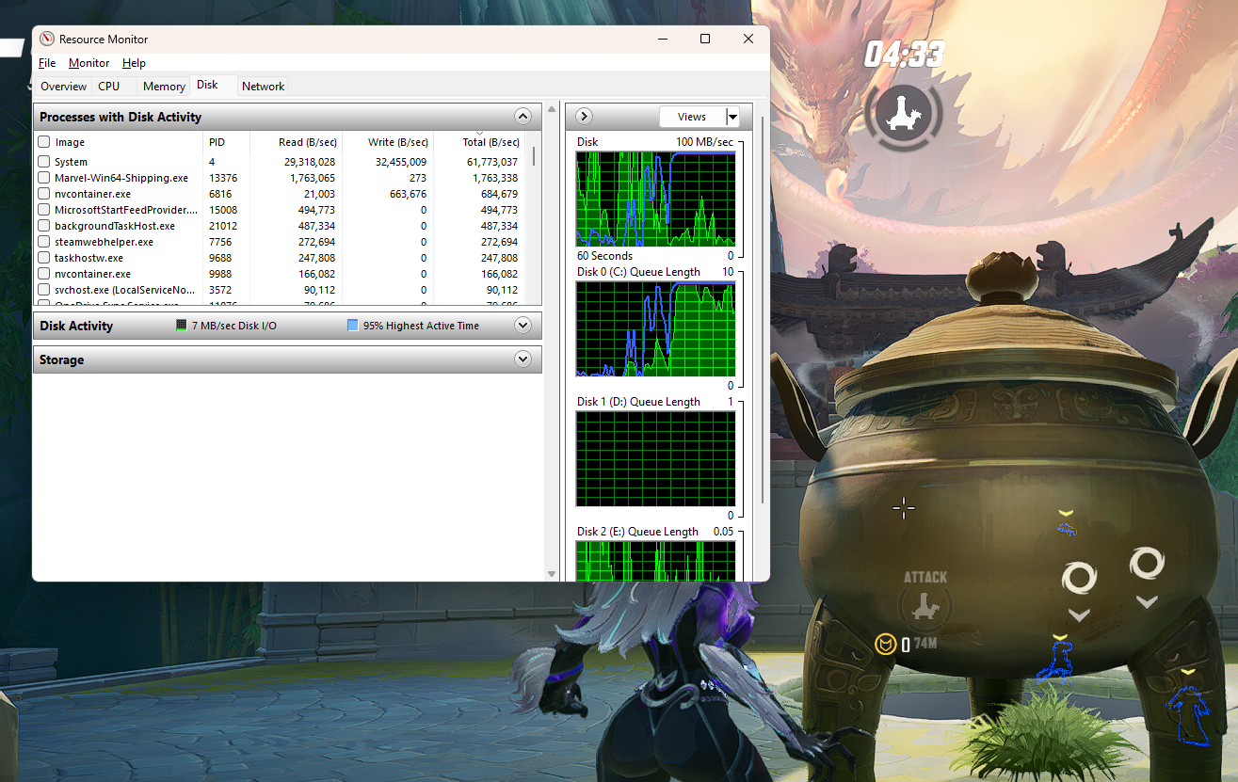The width and height of the screenshot is (1238, 782).
Task: Click the graphs pane vertical scrollbar
Action: point(762,311)
